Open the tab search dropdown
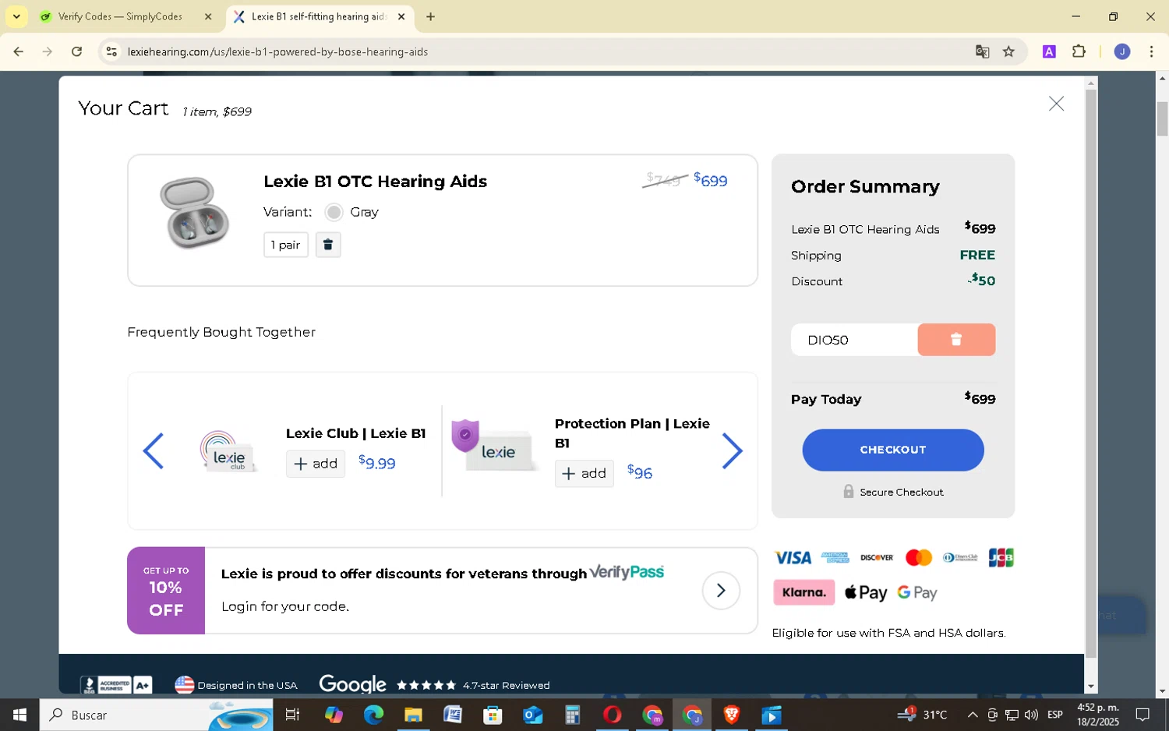1169x731 pixels. pyautogui.click(x=16, y=16)
